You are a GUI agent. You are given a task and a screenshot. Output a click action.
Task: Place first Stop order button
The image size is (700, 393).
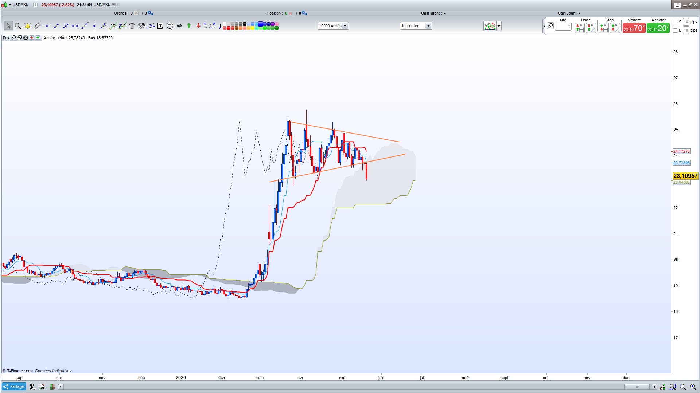point(603,28)
